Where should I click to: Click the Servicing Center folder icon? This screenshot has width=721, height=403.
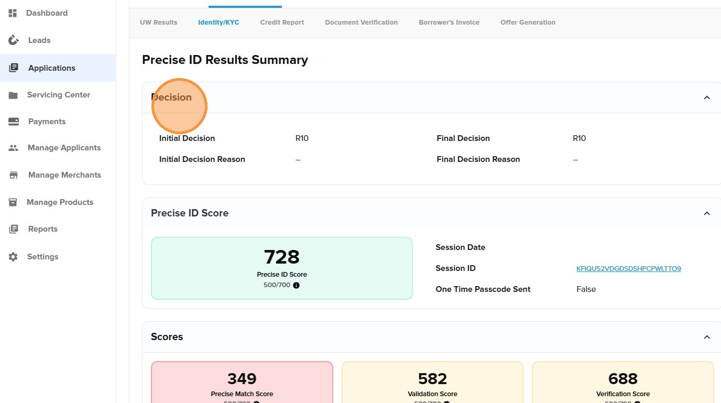tap(13, 95)
